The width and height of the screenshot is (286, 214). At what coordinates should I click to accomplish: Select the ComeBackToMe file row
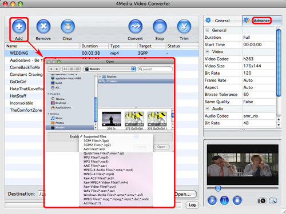(x=25, y=67)
